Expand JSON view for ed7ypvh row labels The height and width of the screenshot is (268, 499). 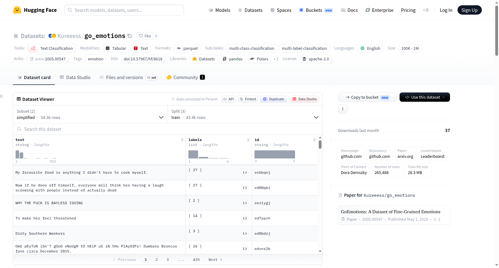coord(245,218)
